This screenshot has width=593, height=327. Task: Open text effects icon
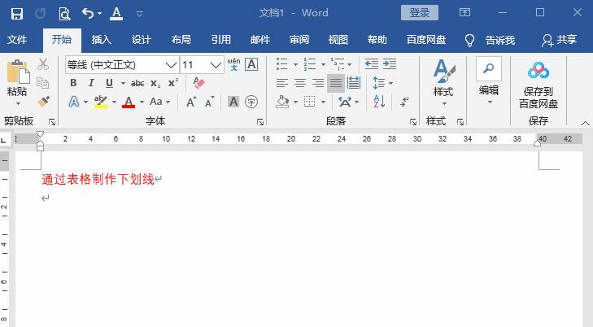tap(74, 102)
